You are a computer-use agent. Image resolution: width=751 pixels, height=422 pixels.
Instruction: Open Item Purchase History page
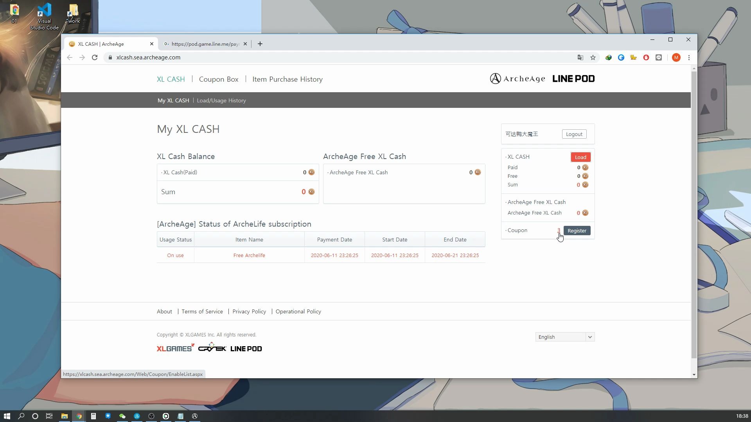coord(287,79)
